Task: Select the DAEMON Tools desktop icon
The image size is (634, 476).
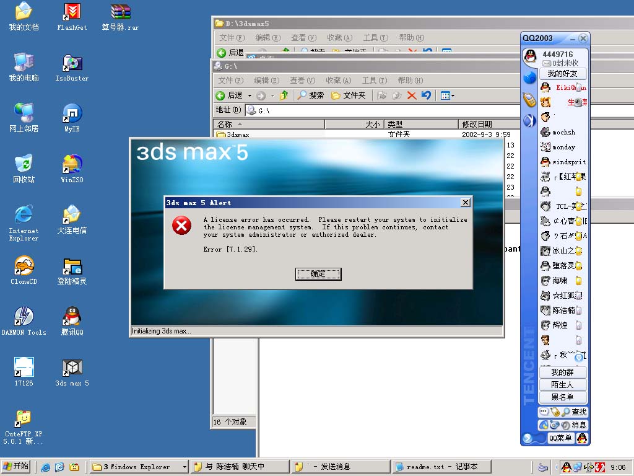Action: [24, 322]
